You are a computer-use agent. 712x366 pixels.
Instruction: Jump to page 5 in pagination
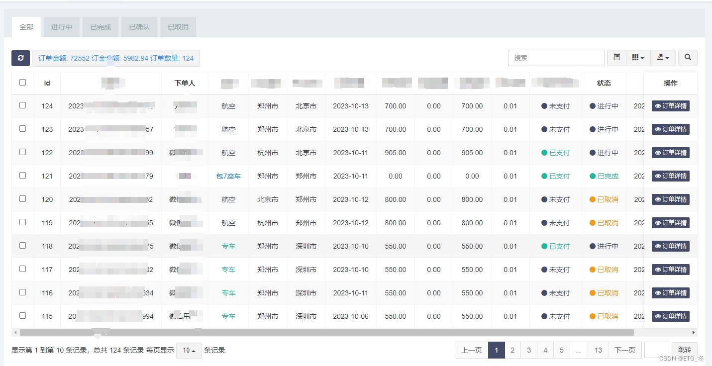[561, 350]
